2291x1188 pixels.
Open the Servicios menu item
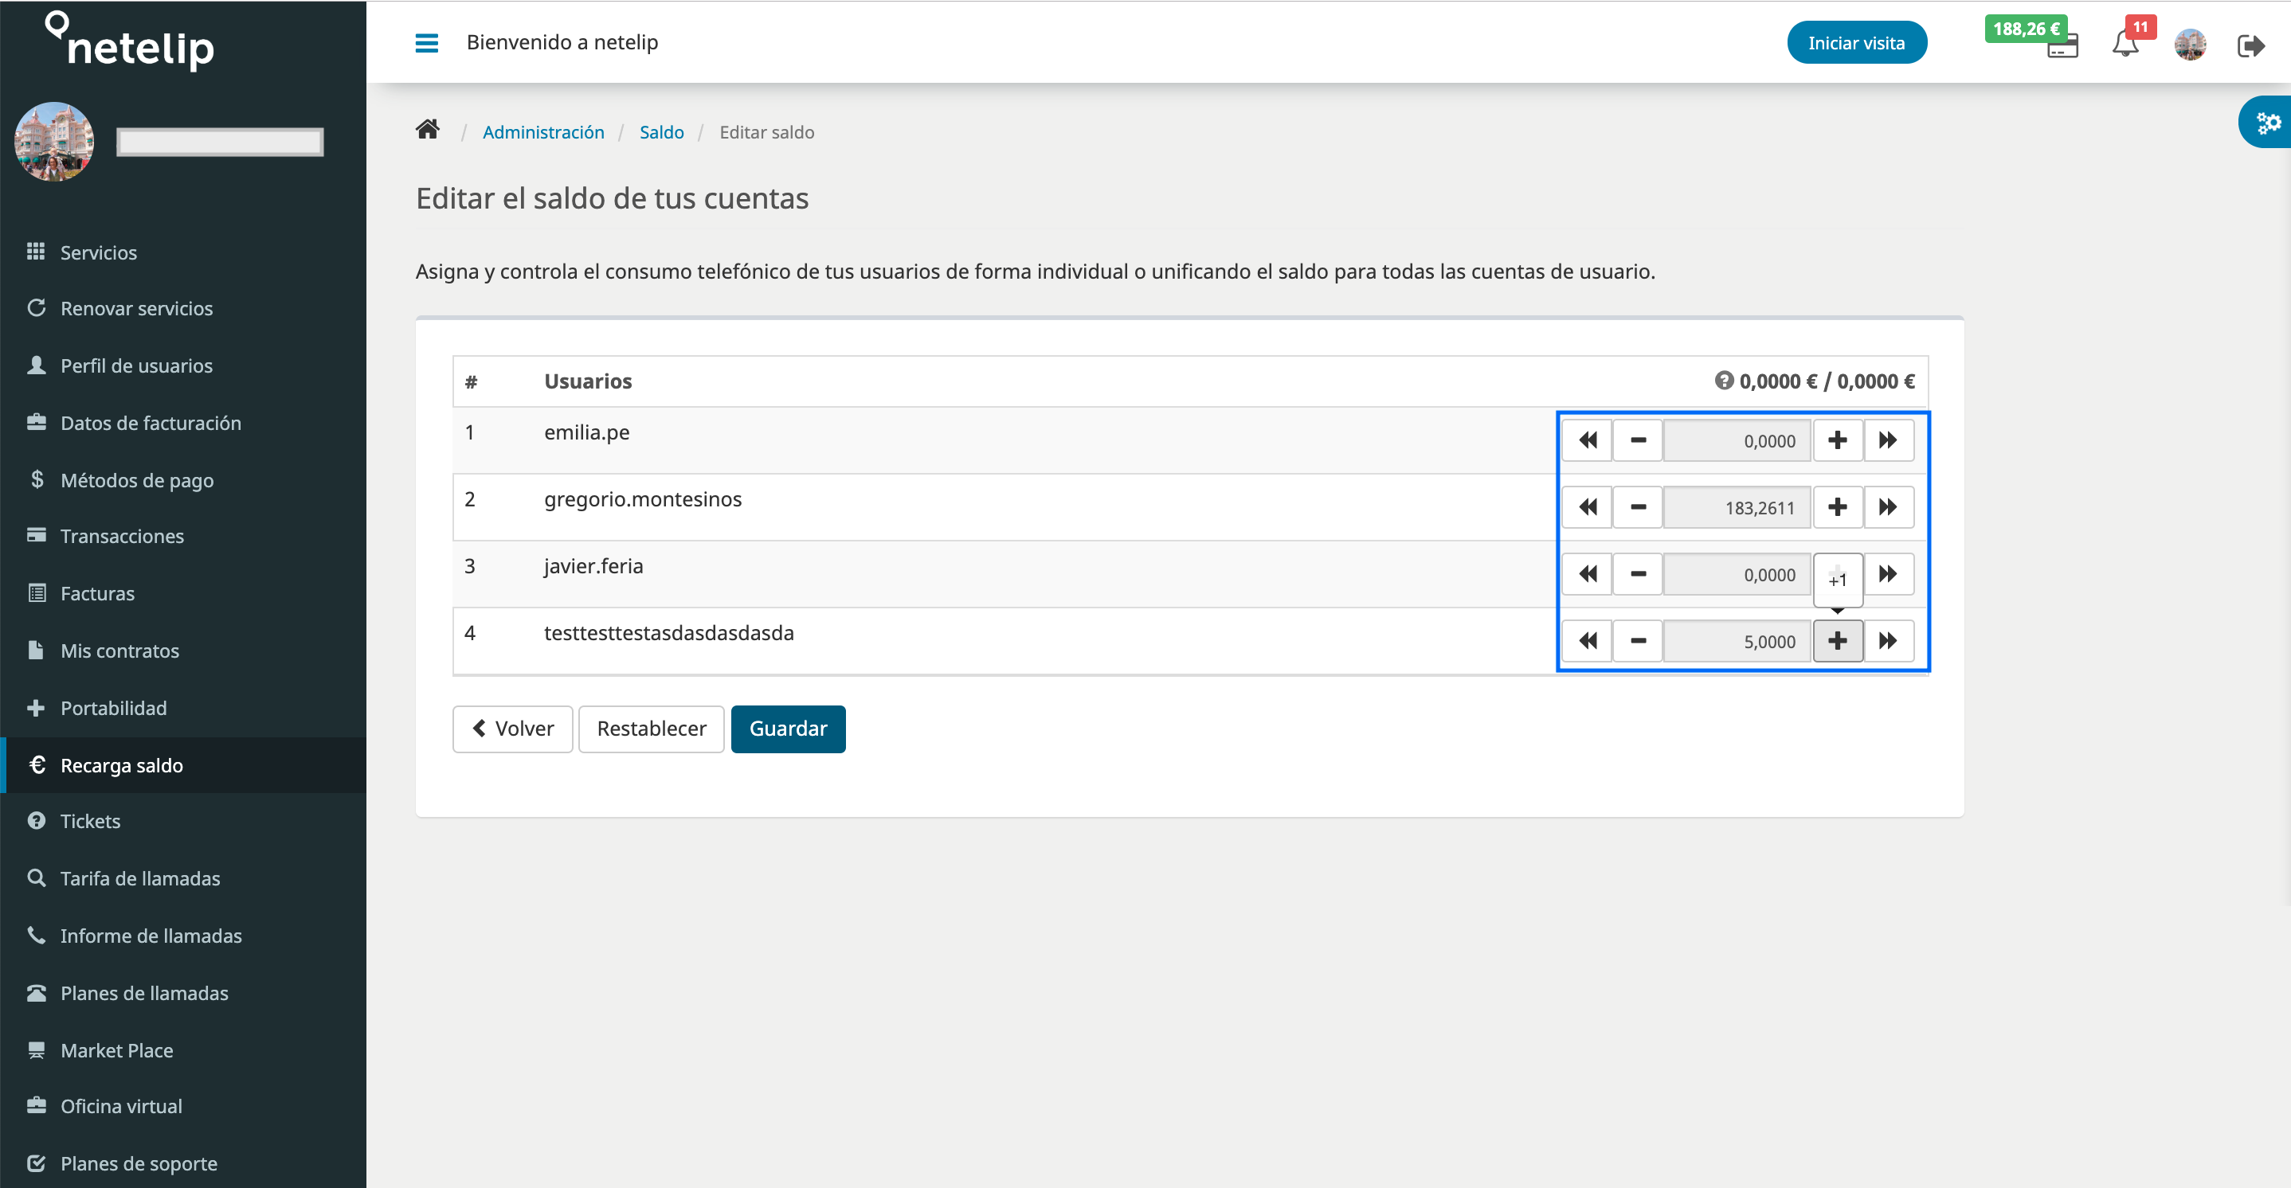click(99, 252)
